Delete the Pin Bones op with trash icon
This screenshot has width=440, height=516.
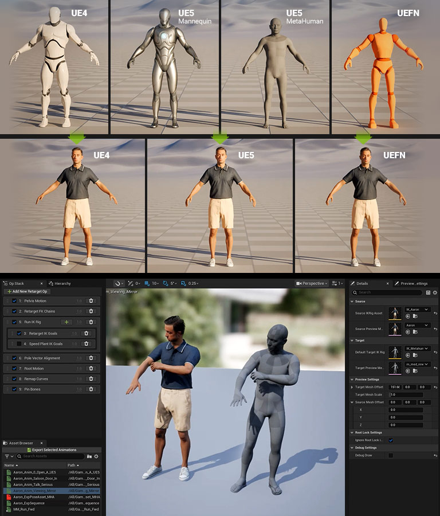pyautogui.click(x=91, y=389)
